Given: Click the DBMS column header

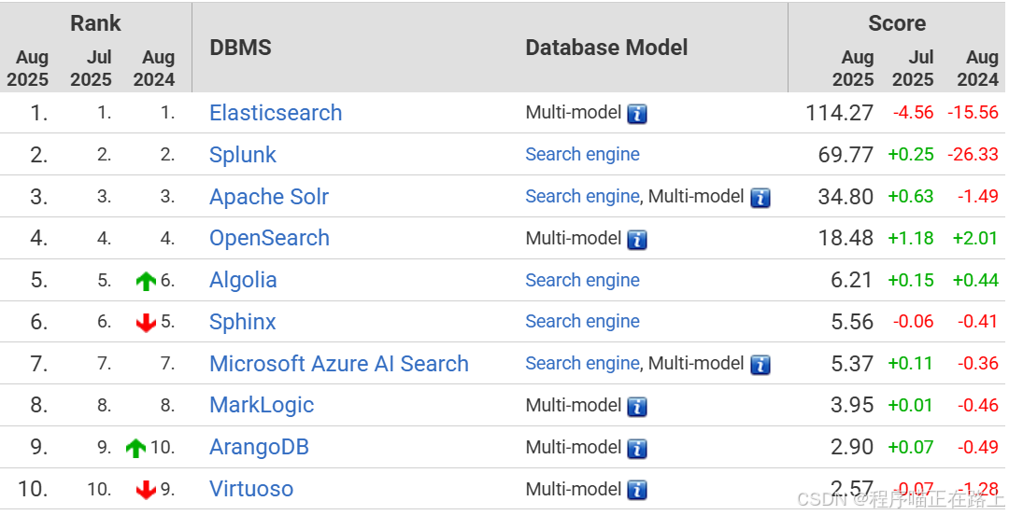Looking at the screenshot, I should 240,48.
